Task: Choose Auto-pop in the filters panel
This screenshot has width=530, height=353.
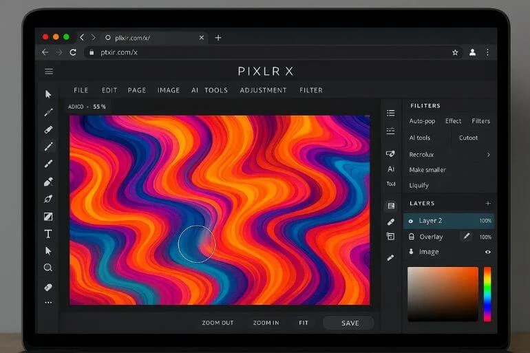Action: pos(422,121)
